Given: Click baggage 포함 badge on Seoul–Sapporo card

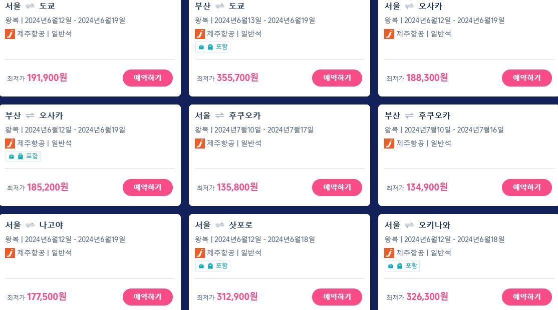Looking at the screenshot, I should click(x=213, y=266).
